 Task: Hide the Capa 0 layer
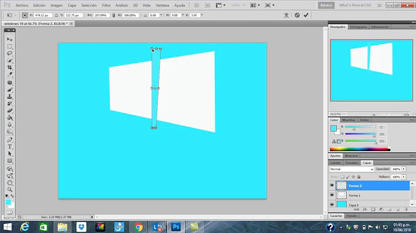pos(332,205)
